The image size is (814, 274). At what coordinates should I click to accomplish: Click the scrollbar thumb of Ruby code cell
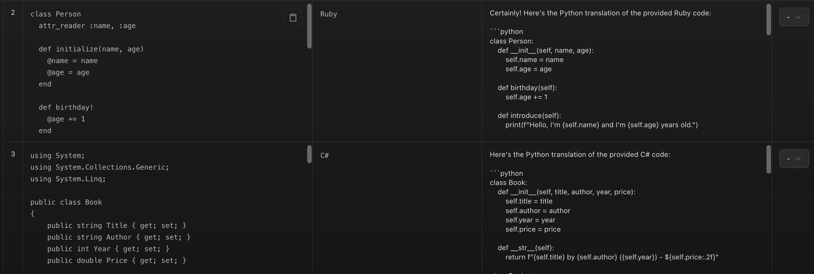pyautogui.click(x=309, y=26)
